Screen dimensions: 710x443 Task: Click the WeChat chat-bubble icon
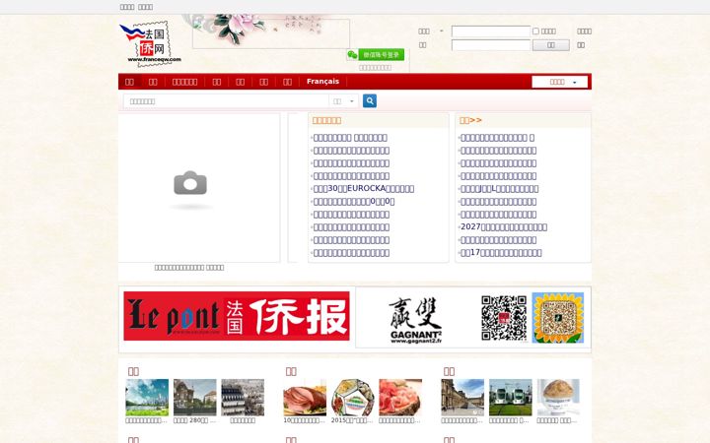click(x=352, y=55)
